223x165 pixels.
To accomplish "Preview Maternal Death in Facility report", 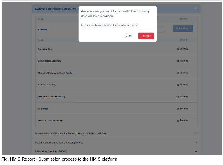I will [183, 121].
